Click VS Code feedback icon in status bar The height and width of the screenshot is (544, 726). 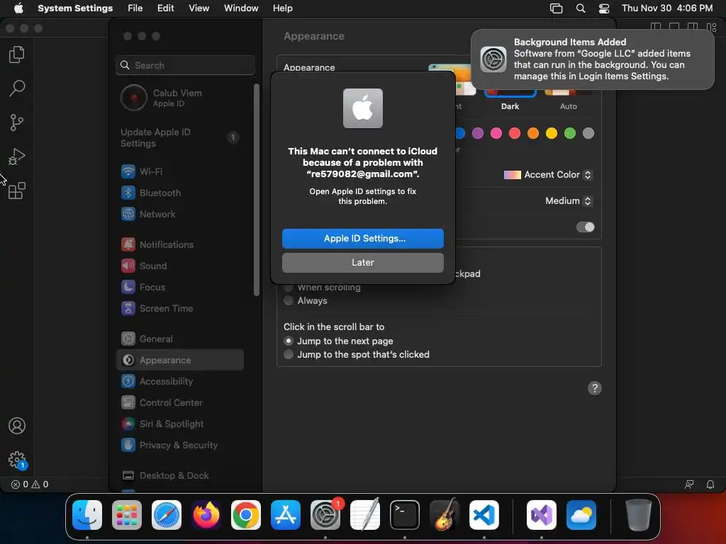(689, 484)
